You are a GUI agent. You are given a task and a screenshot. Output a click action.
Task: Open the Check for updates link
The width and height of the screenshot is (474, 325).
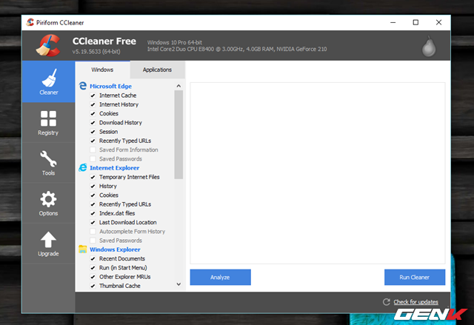[x=415, y=302]
